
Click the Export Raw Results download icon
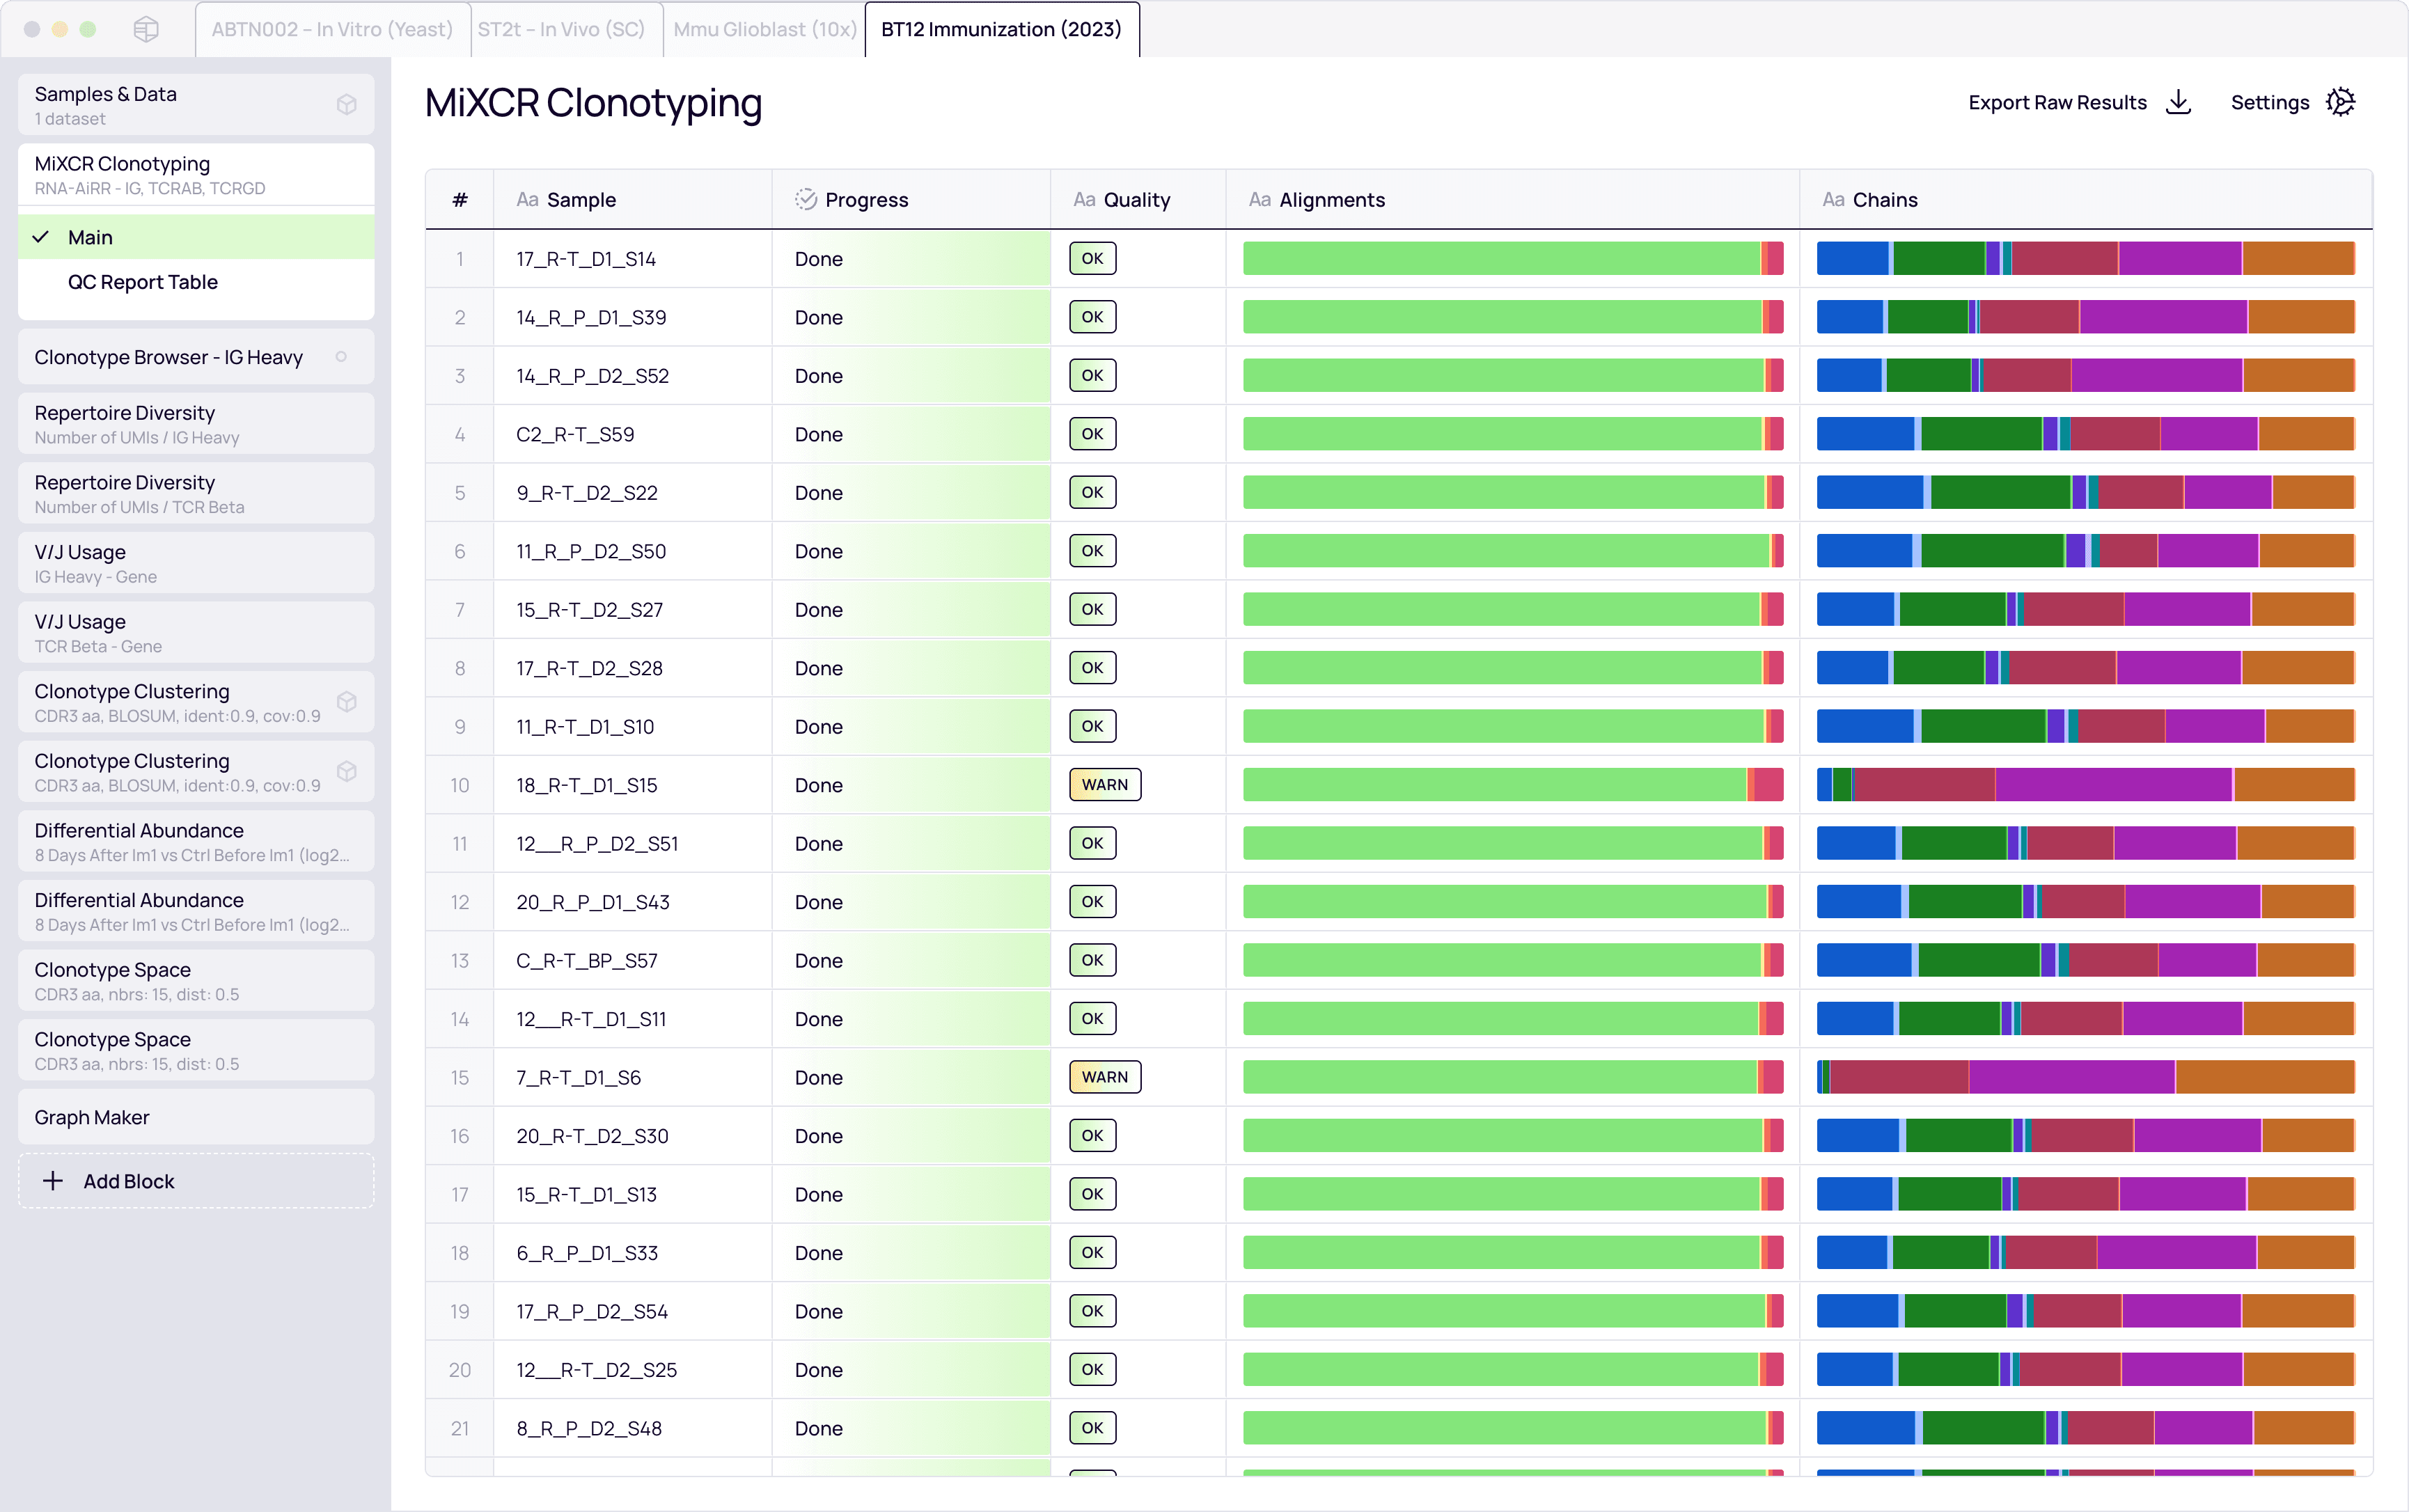coord(2178,102)
